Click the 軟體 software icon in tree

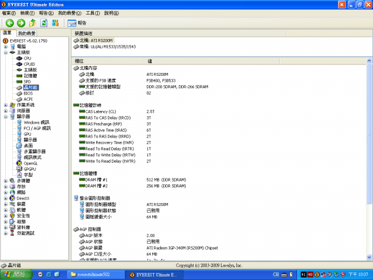(12, 210)
